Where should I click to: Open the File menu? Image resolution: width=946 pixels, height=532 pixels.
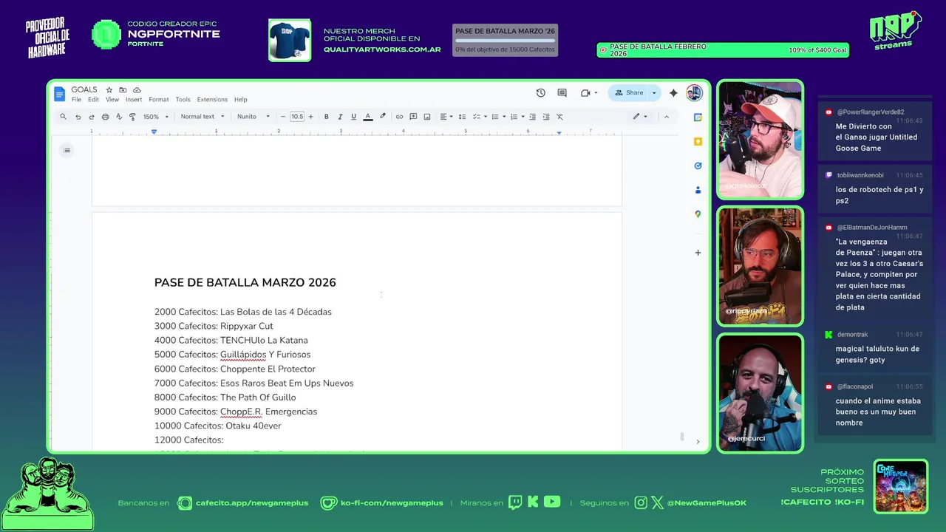click(76, 100)
